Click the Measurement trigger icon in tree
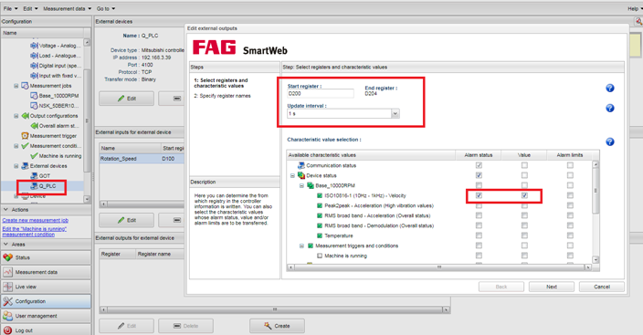The width and height of the screenshot is (643, 335). tap(25, 136)
